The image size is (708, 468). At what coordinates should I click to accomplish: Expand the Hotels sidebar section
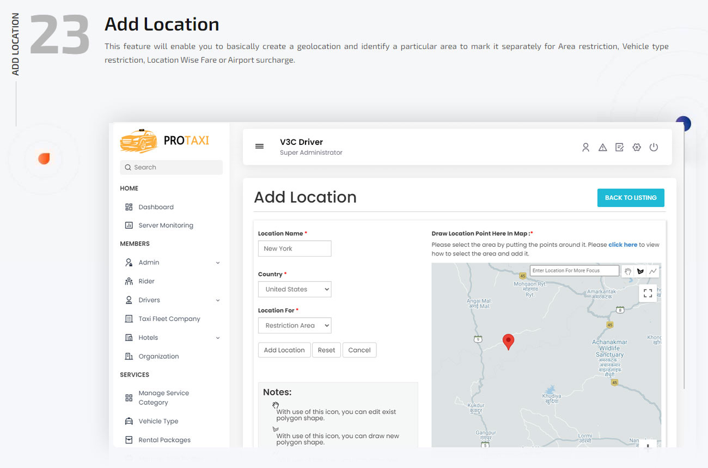[x=147, y=337]
